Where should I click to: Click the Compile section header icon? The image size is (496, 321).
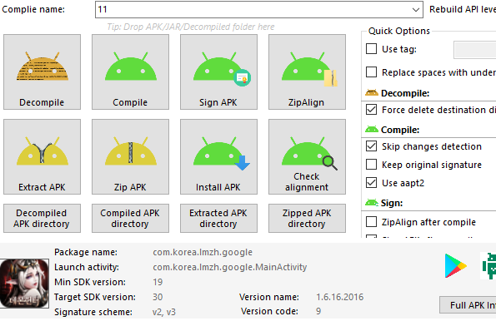point(371,130)
